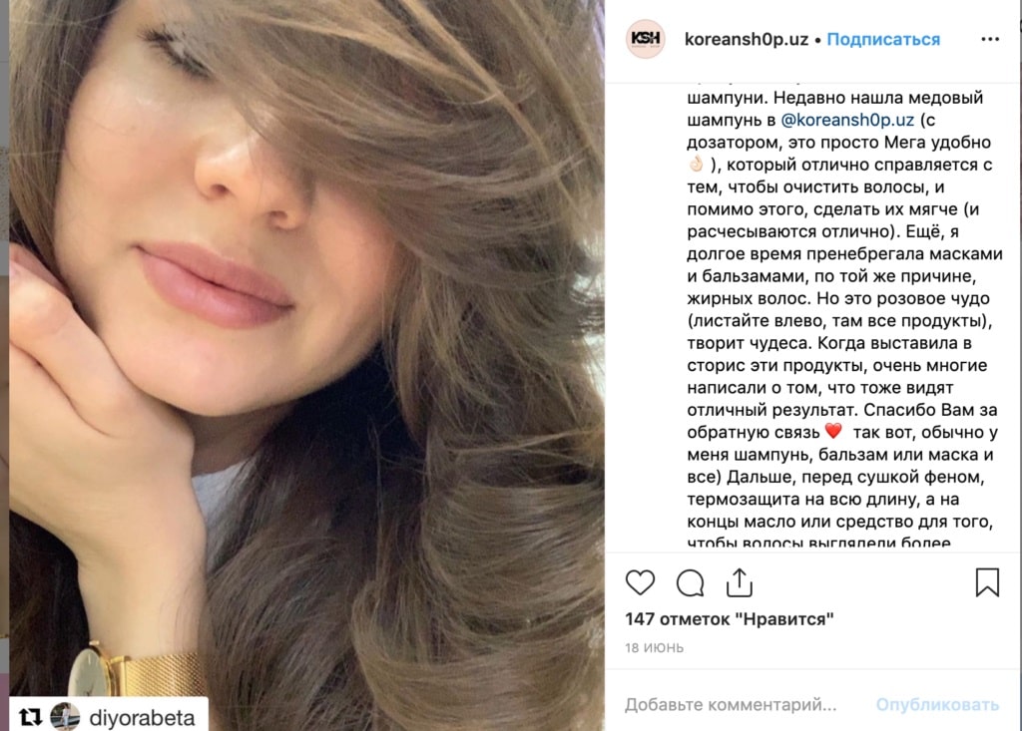Like the post with the heart icon
The height and width of the screenshot is (731, 1022).
point(640,581)
